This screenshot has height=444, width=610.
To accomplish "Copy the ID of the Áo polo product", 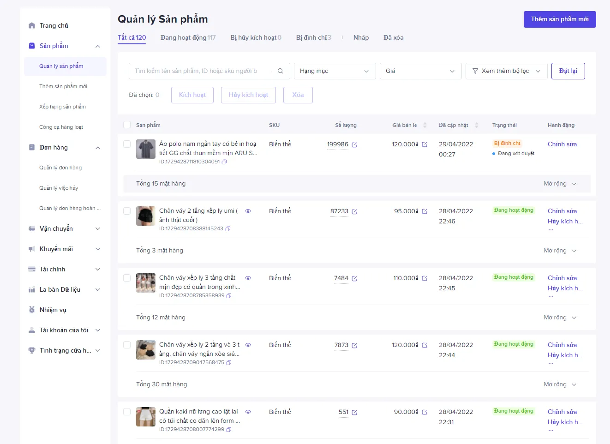I will pos(224,162).
